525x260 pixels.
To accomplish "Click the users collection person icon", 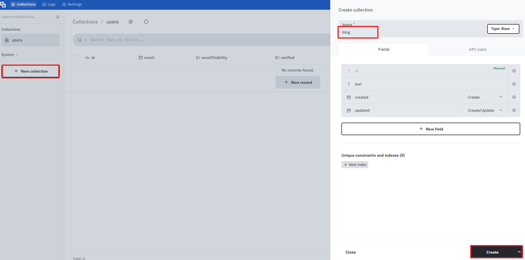I will coord(7,40).
